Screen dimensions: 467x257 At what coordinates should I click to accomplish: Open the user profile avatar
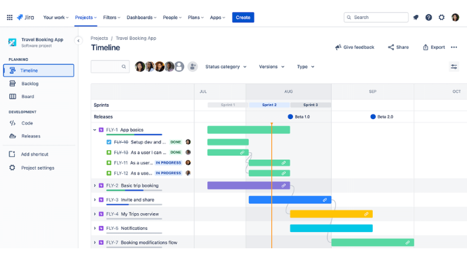pyautogui.click(x=455, y=18)
